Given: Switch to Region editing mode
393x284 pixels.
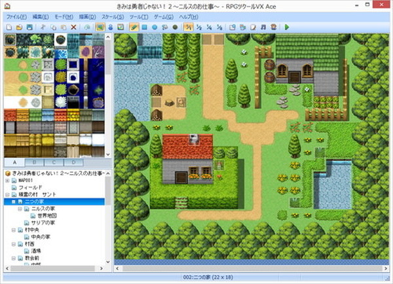Looking at the screenshot, I should pyautogui.click(x=121, y=27).
